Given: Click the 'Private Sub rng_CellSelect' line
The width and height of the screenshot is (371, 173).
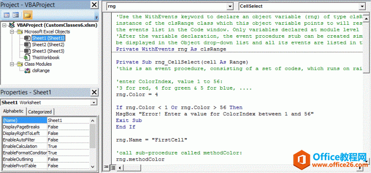Looking at the screenshot, I should pos(182,62).
